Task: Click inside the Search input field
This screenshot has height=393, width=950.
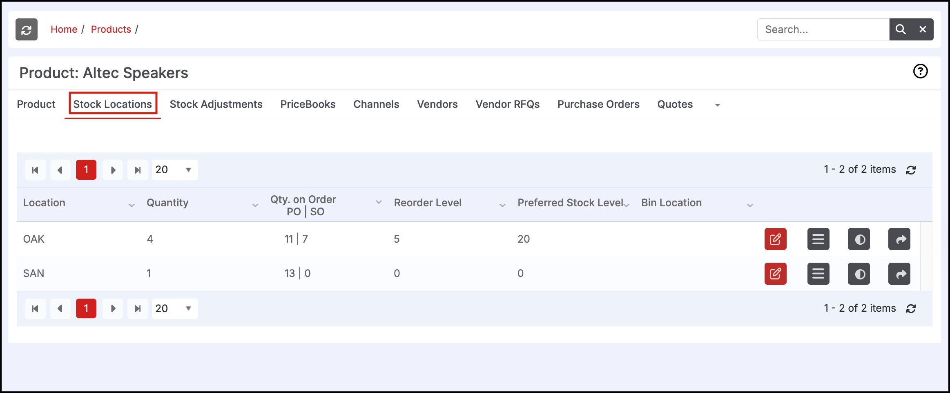Action: coord(823,29)
